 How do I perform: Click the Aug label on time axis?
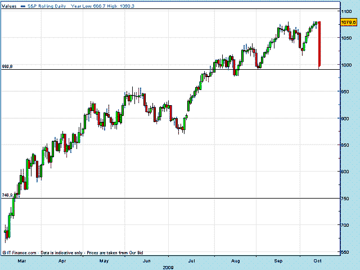pos(235,261)
